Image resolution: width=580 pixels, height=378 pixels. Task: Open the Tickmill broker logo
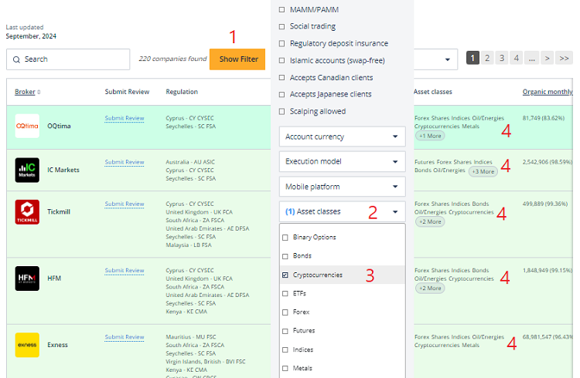tap(27, 212)
